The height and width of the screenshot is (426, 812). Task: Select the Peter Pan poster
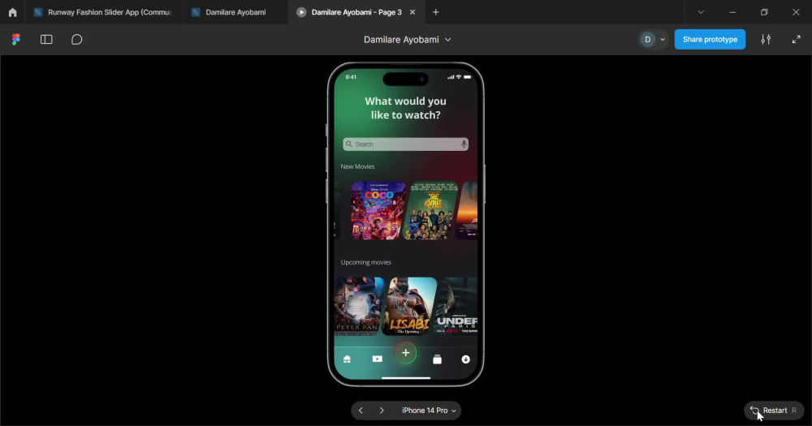[359, 306]
